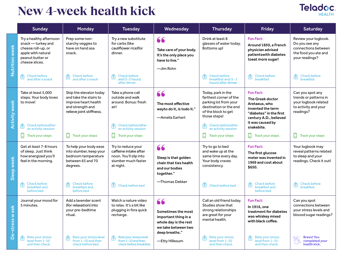Click 'Bravo! You completed your health kick.' text
This screenshot has height=253, width=342.
coord(315,241)
